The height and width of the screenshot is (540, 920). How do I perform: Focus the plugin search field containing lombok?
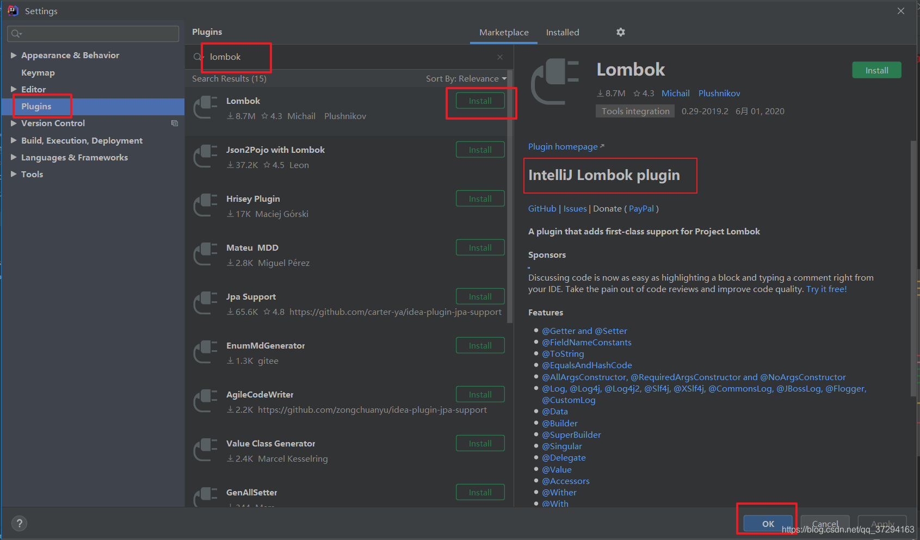[348, 57]
